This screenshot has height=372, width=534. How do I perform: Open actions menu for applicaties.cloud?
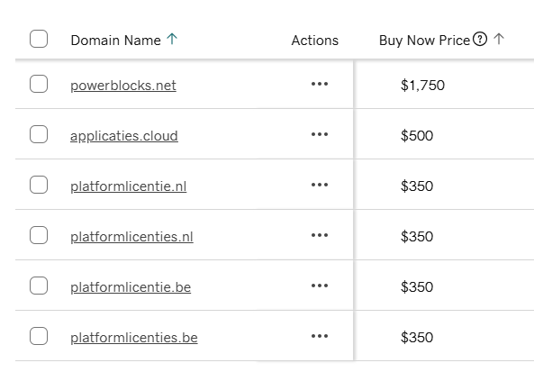pyautogui.click(x=320, y=134)
